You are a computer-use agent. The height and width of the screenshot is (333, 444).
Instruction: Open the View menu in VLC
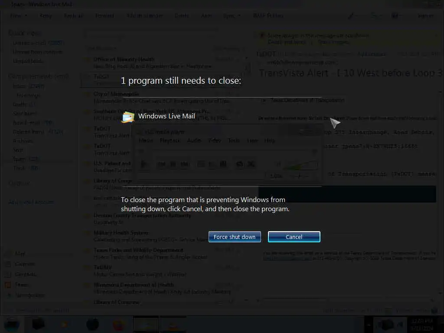(x=252, y=140)
